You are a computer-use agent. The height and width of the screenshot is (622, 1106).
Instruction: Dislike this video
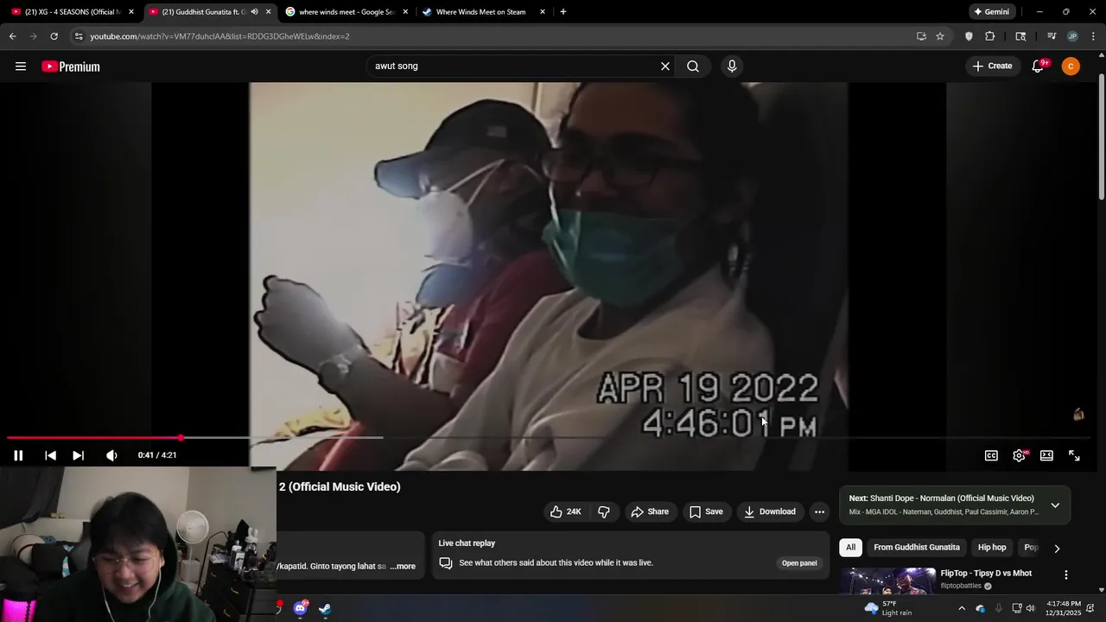[604, 511]
